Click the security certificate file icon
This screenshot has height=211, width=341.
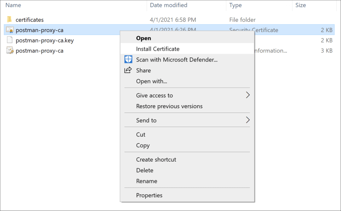(x=10, y=30)
